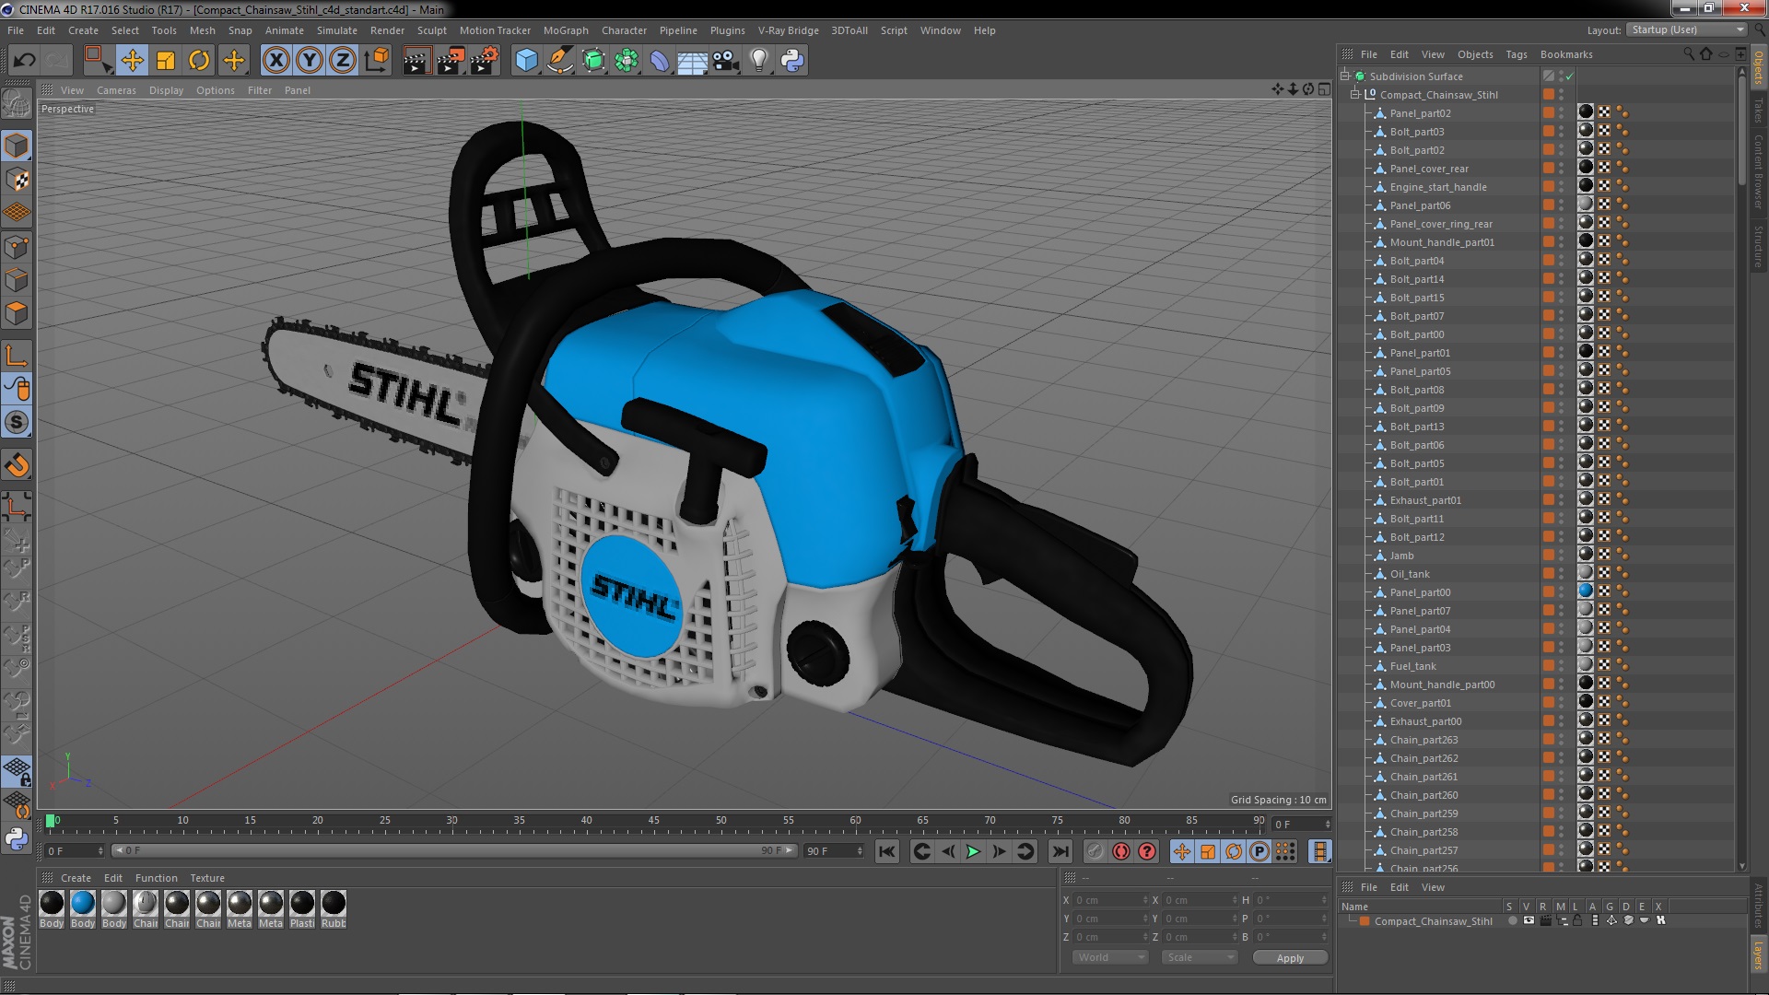This screenshot has height=995, width=1769.
Task: Go to end of animation
Action: (1060, 851)
